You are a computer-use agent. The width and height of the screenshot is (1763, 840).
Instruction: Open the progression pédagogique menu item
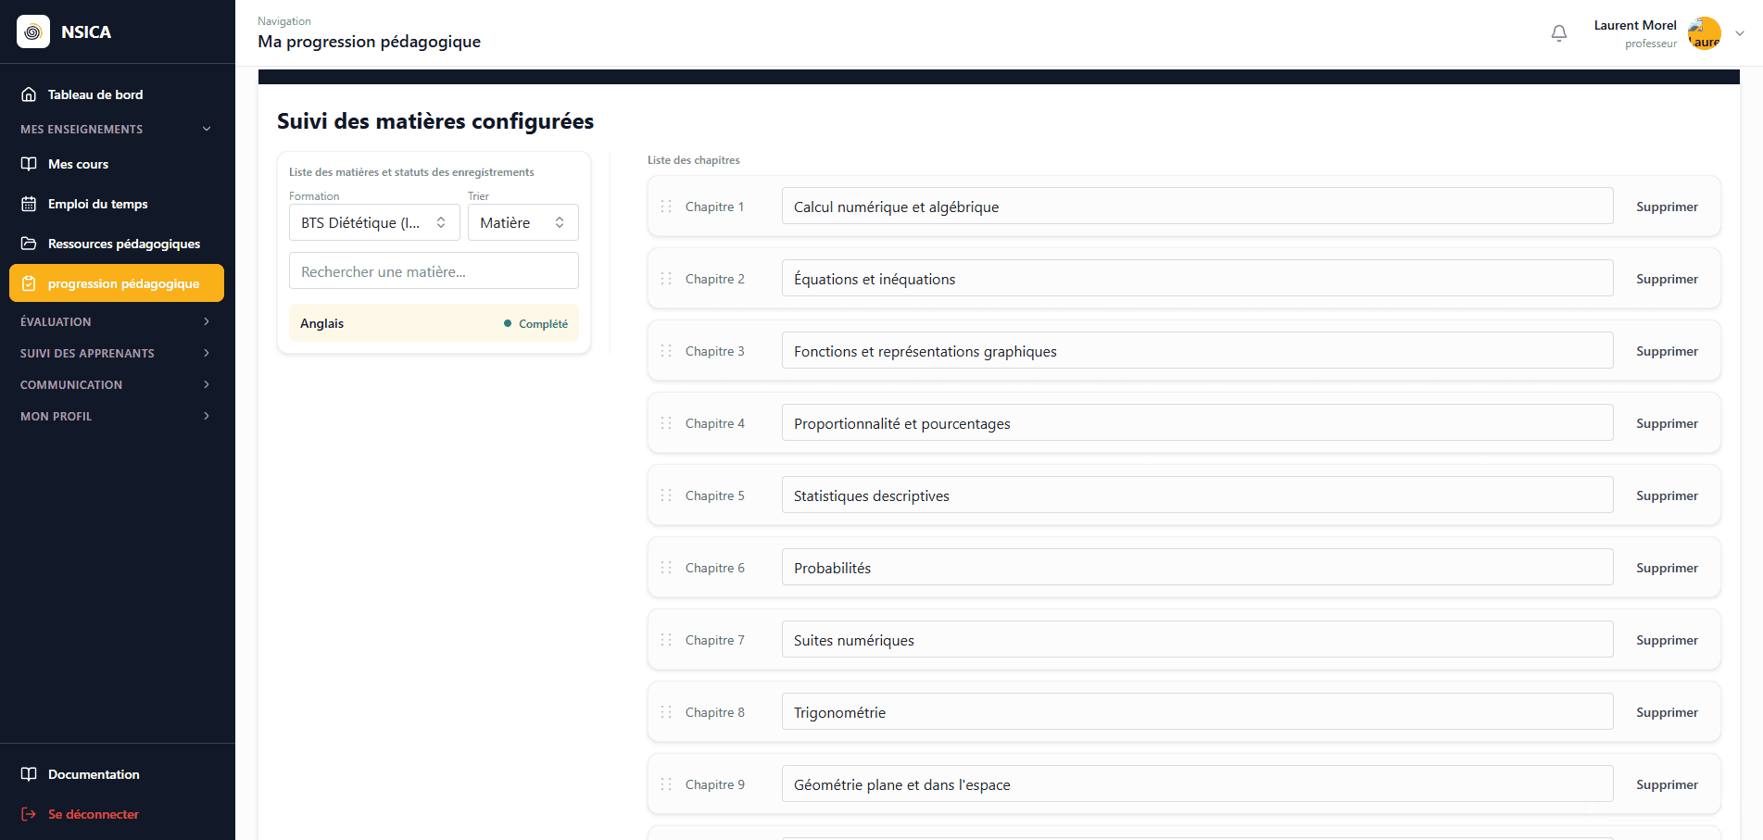coord(117,283)
